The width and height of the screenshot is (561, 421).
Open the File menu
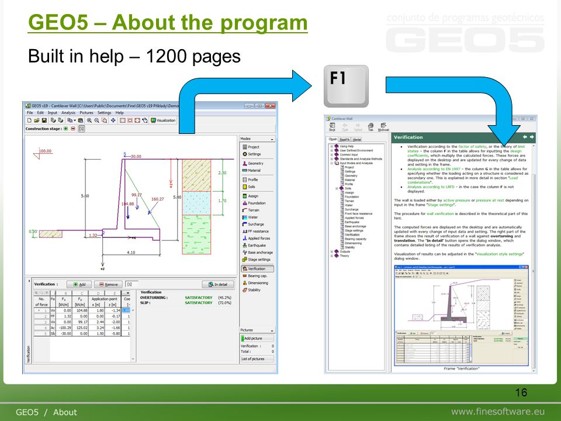tap(30, 113)
